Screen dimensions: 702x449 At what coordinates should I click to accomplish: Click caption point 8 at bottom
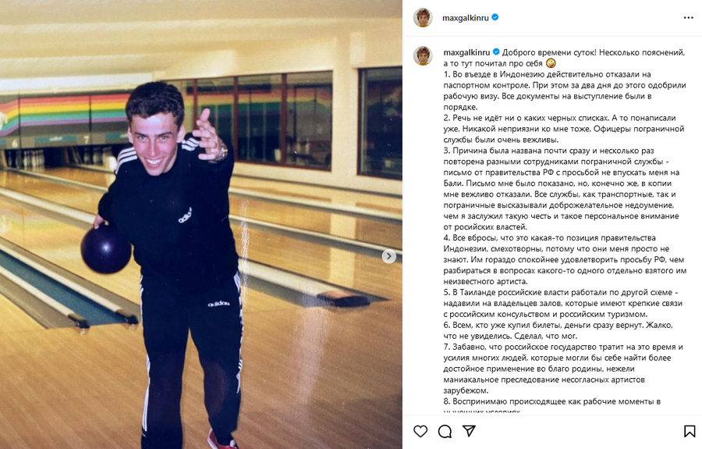click(552, 401)
